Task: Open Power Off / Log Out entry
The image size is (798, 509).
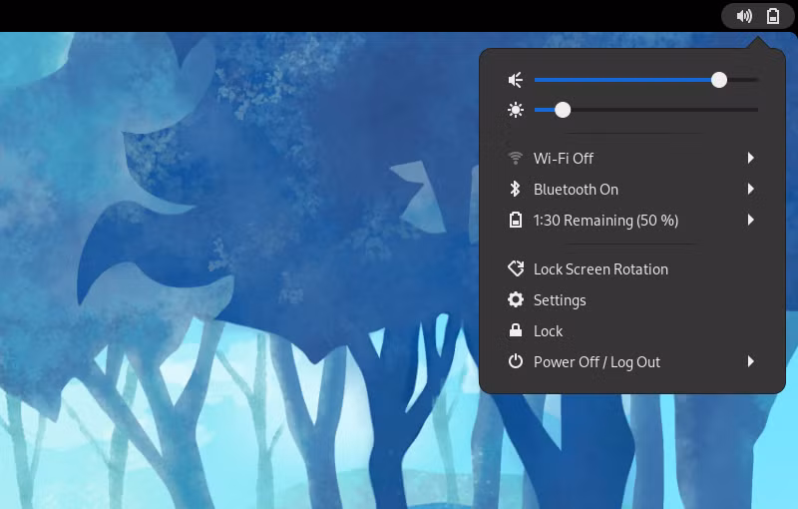Action: tap(632, 362)
